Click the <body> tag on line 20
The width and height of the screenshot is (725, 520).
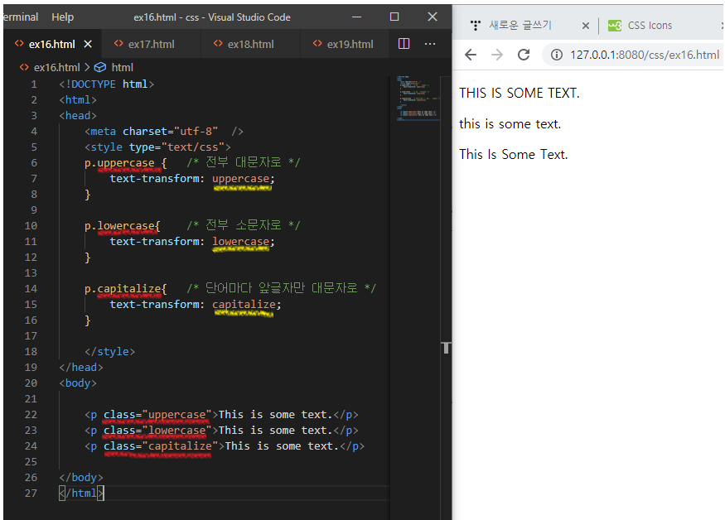78,383
